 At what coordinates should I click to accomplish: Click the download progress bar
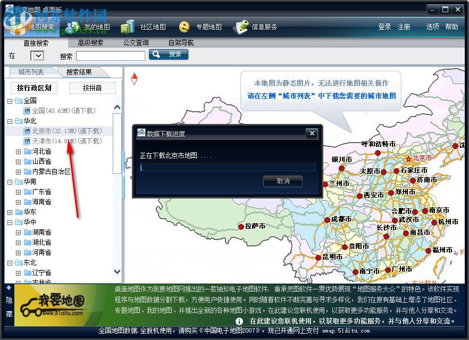click(x=226, y=167)
